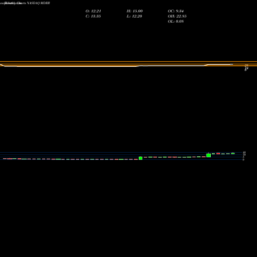Image resolution: width=257 pixels, height=257 pixels.
Task: Click the red candle right of the large green candle
Action: pyautogui.click(x=218, y=154)
